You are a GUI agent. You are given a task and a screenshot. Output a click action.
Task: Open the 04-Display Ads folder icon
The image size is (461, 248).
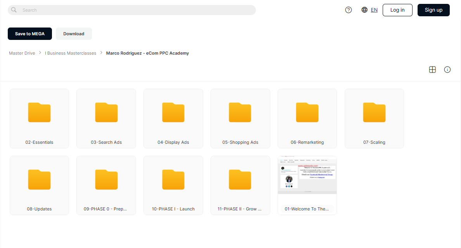coord(173,112)
